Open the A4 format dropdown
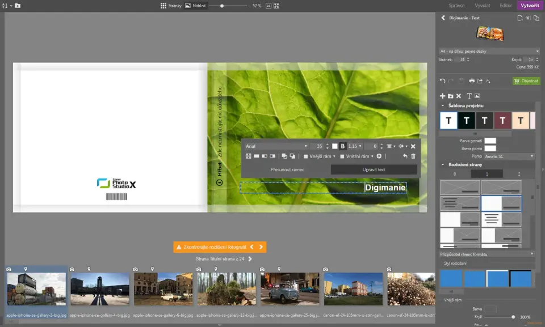The width and height of the screenshot is (545, 327). 489,51
